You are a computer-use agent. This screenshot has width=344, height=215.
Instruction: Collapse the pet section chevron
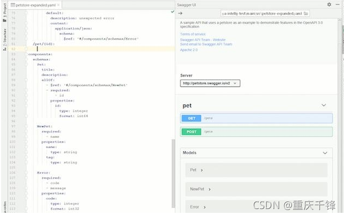(324, 105)
